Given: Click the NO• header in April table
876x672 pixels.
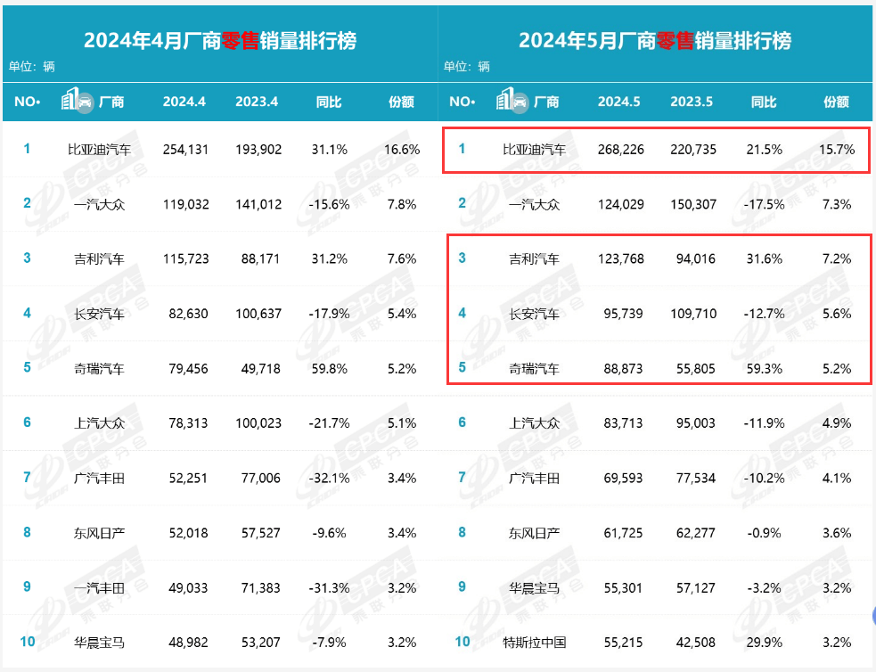Looking at the screenshot, I should [x=28, y=102].
